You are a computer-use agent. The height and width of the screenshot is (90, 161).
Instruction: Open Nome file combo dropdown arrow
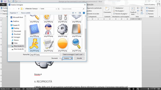click(60, 54)
